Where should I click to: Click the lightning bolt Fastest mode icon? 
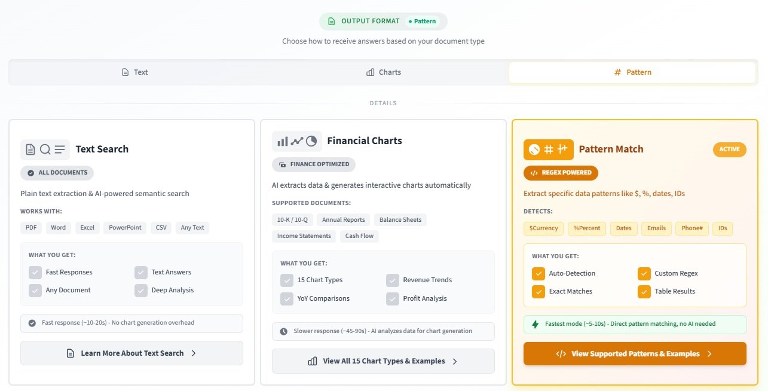(x=536, y=324)
